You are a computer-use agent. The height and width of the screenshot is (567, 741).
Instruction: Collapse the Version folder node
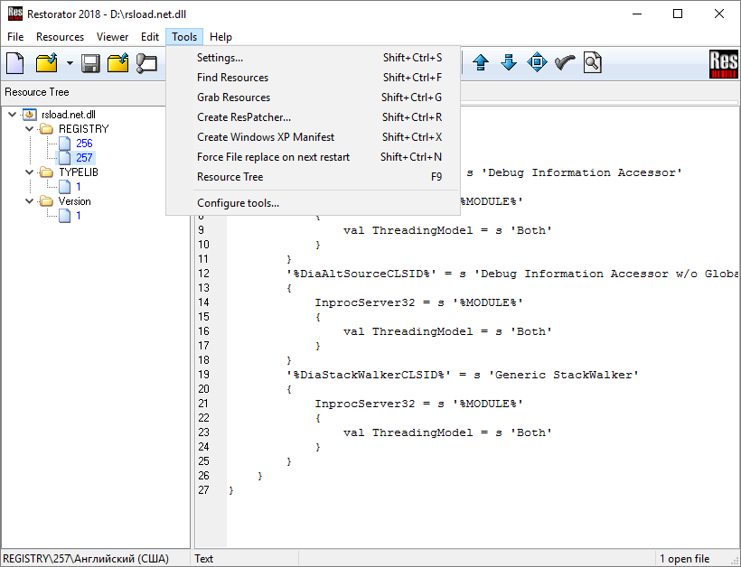coord(29,201)
